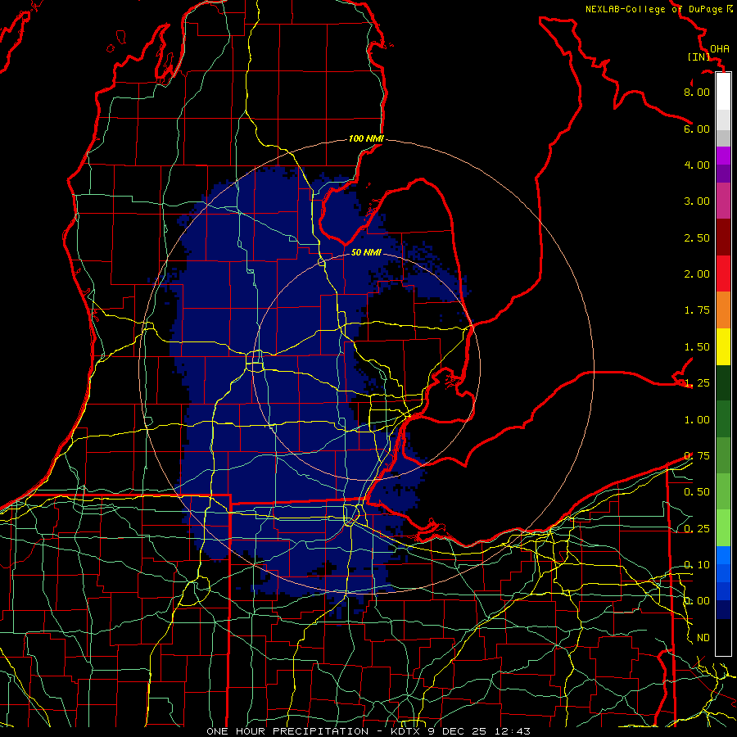
Task: Click the 1.50 legend value
Action: pos(697,347)
